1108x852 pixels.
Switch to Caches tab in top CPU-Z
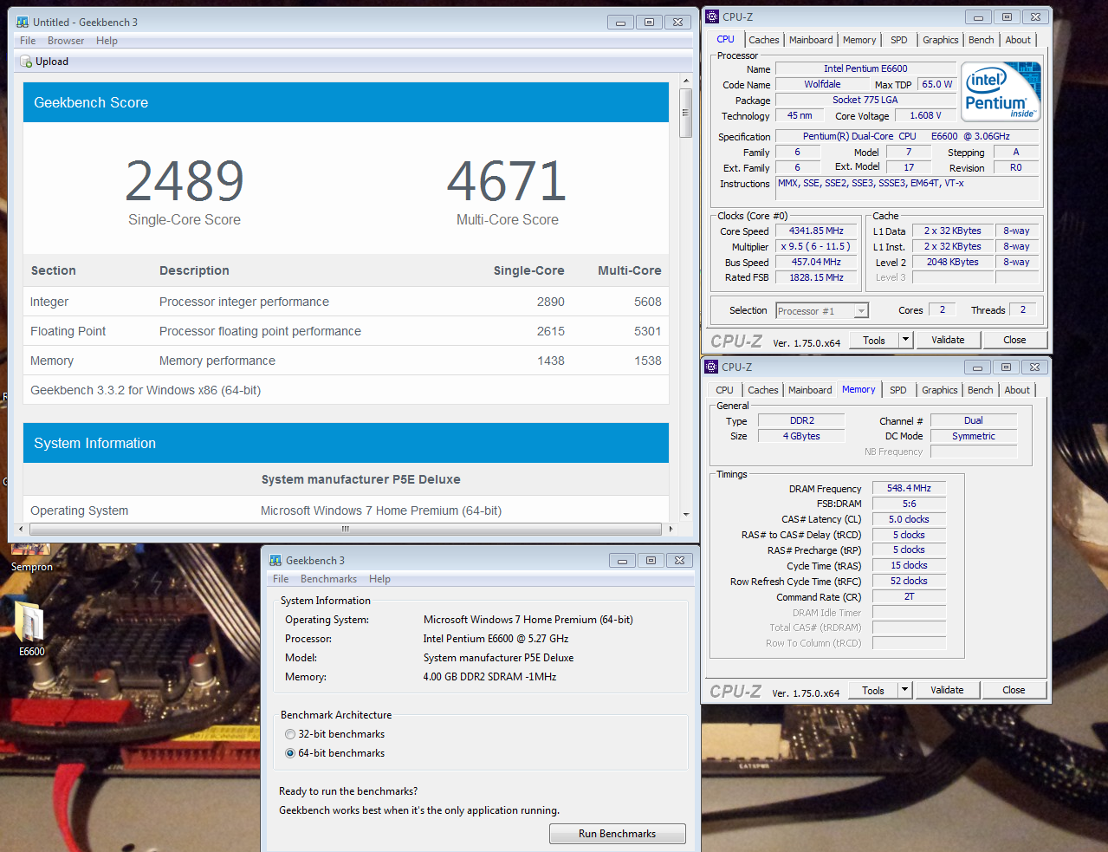click(764, 40)
